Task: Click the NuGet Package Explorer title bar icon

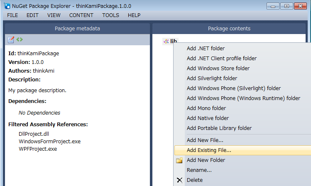Action: [7, 6]
